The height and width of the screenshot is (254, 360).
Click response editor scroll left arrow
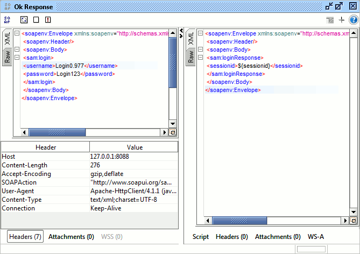click(208, 221)
